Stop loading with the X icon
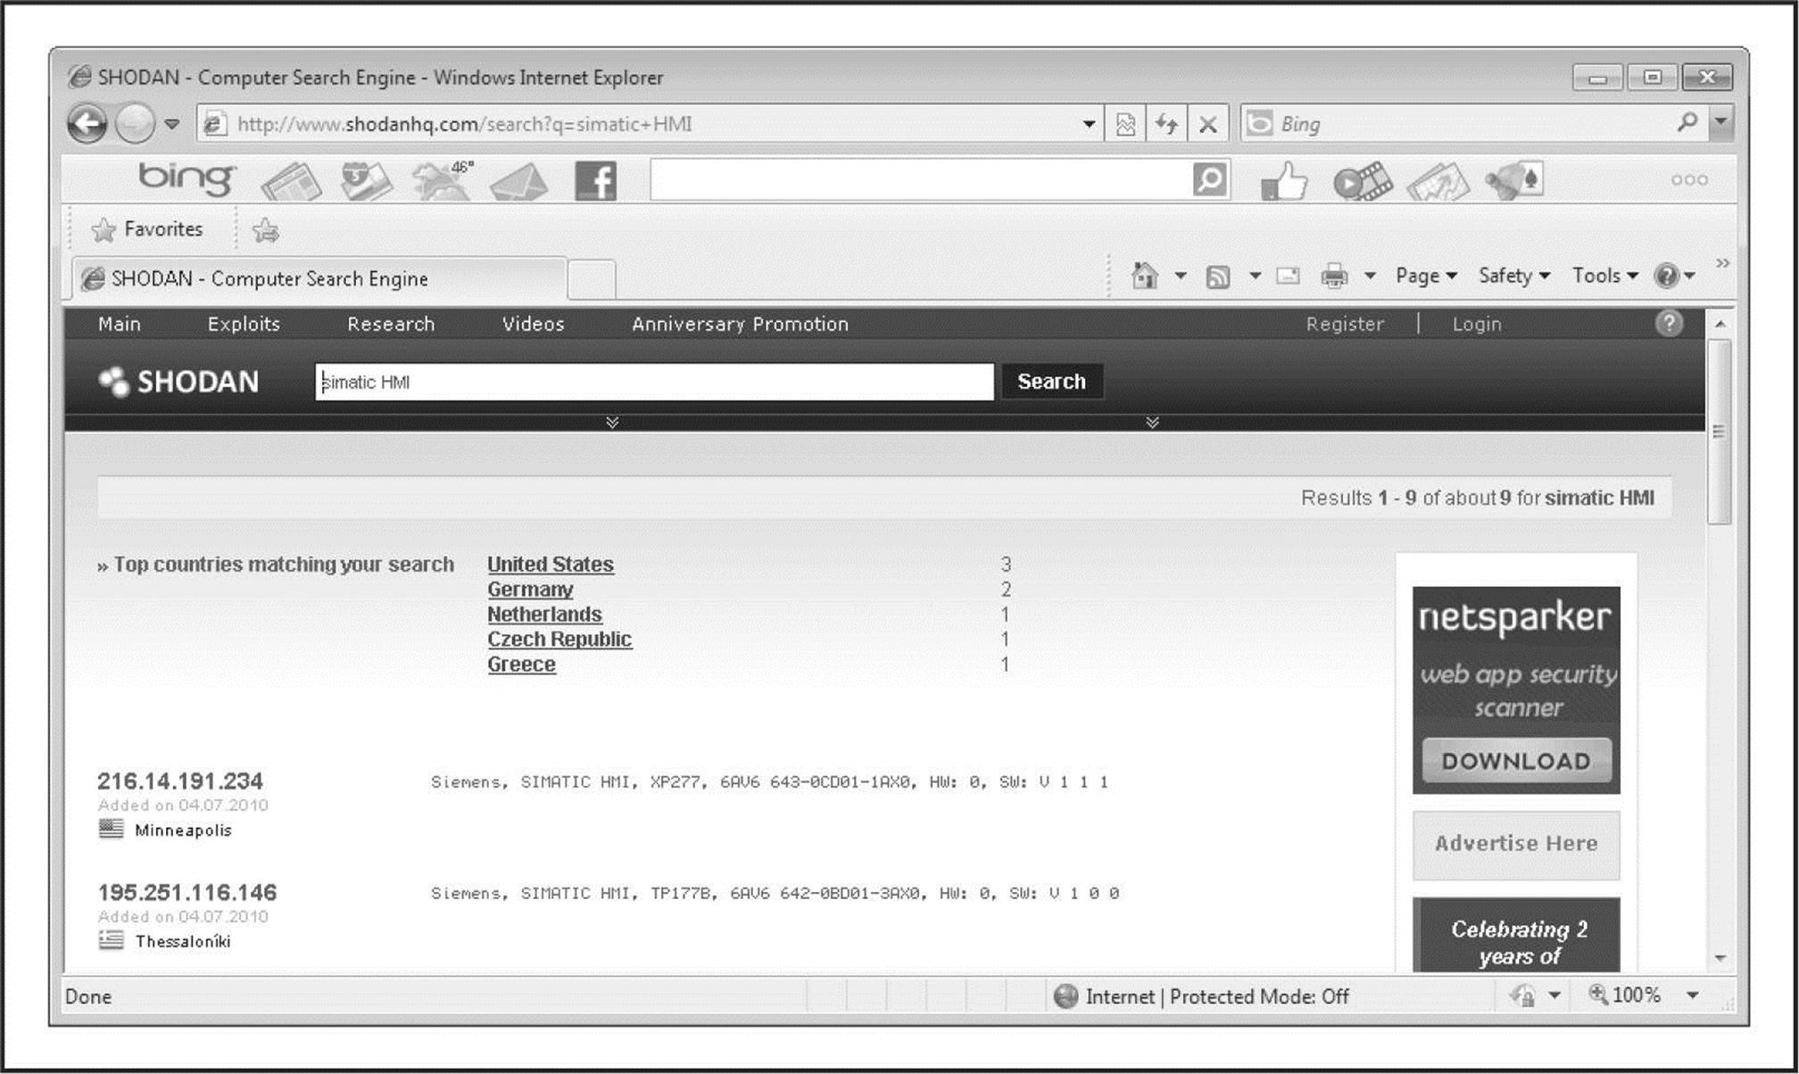1799x1074 pixels. pos(1207,124)
